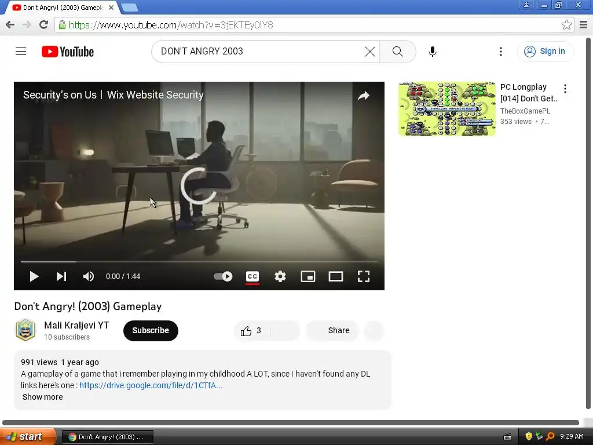Image resolution: width=593 pixels, height=445 pixels.
Task: Close the Don't Angry! tab
Action: click(111, 8)
